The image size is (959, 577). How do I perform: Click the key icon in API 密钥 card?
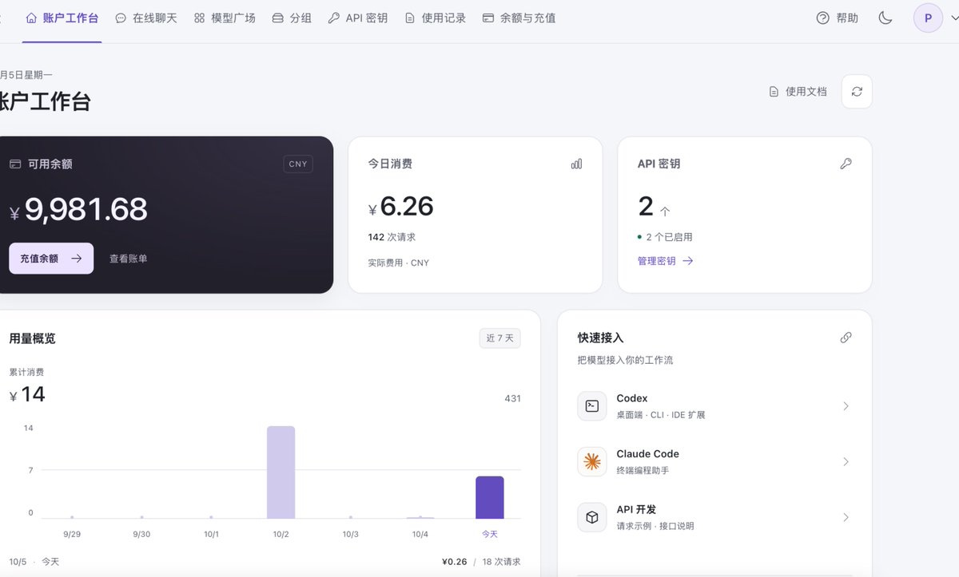click(846, 164)
